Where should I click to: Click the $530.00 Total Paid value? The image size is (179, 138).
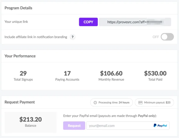pos(155,73)
